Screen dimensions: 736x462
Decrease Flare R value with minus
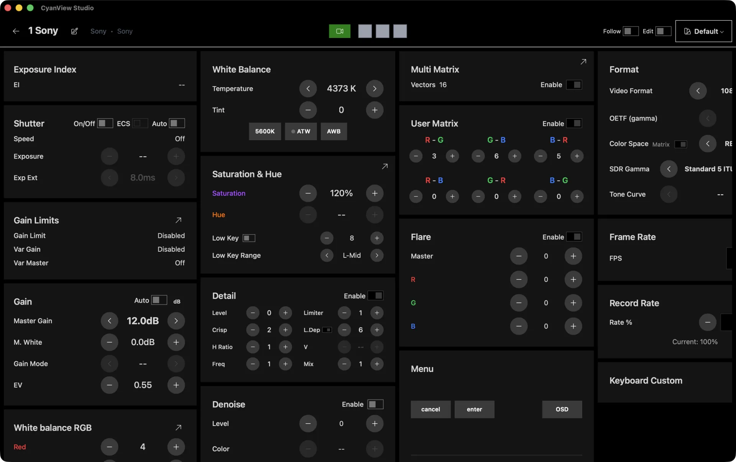(x=519, y=279)
